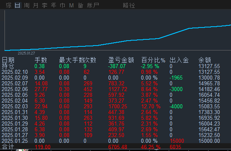Viewport: 231px width, 151px height.
Task: Click the 931.69 profit amount
Action: tap(116, 118)
